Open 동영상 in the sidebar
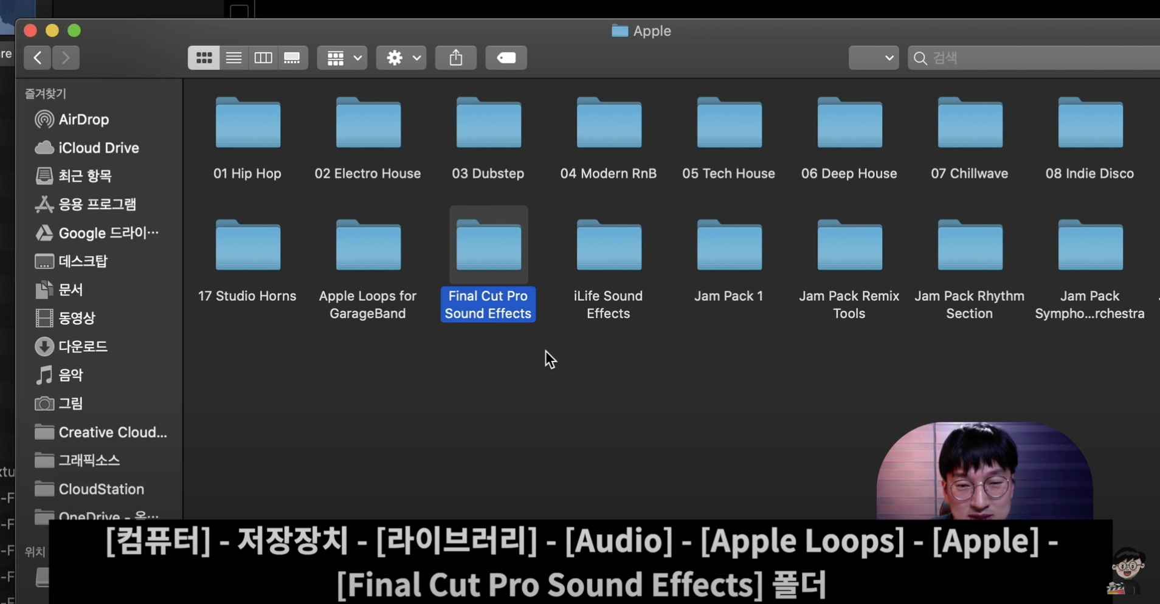This screenshot has height=604, width=1160. click(65, 318)
